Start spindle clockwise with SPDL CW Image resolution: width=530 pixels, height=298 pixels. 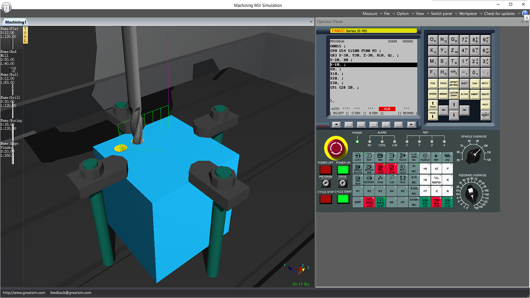425,202
